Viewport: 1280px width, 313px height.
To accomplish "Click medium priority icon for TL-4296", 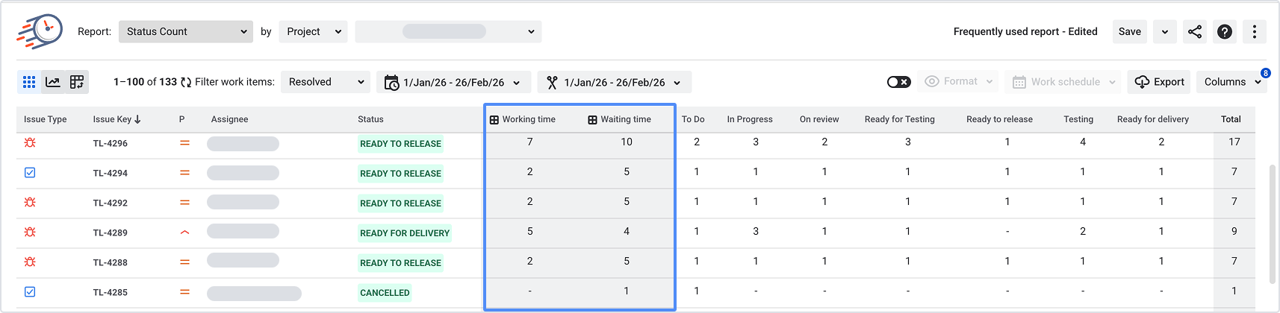I will [184, 143].
